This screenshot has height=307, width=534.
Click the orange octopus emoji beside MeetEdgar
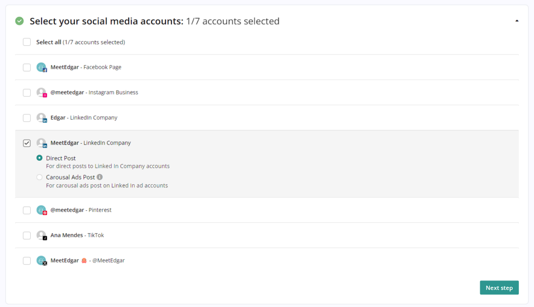84,260
